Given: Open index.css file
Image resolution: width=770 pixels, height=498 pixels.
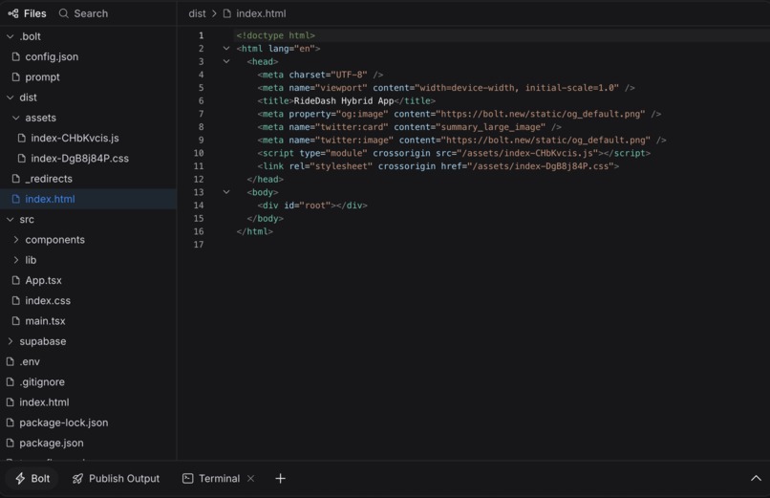Looking at the screenshot, I should [x=89, y=300].
